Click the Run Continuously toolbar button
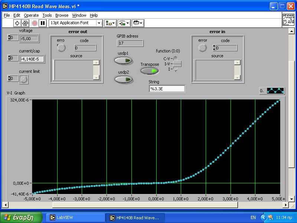Image resolution: width=297 pixels, height=223 pixels. coord(25,23)
